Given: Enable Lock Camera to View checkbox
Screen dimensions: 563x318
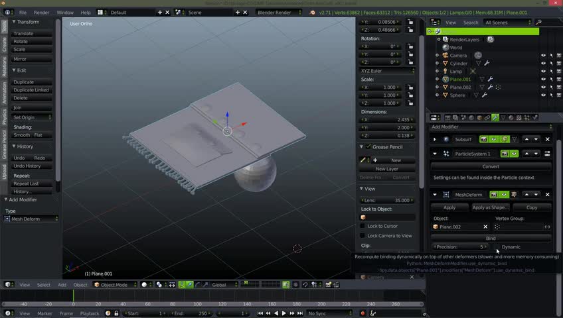Looking at the screenshot, I should click(362, 236).
